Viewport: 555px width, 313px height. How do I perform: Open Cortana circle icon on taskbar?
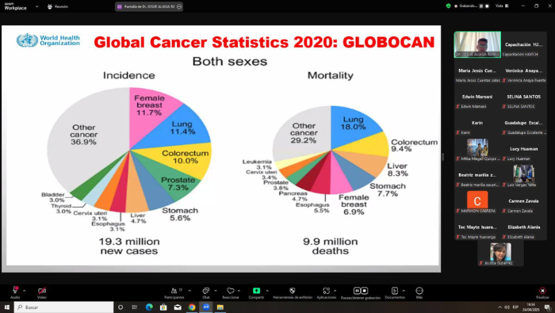[x=121, y=307]
